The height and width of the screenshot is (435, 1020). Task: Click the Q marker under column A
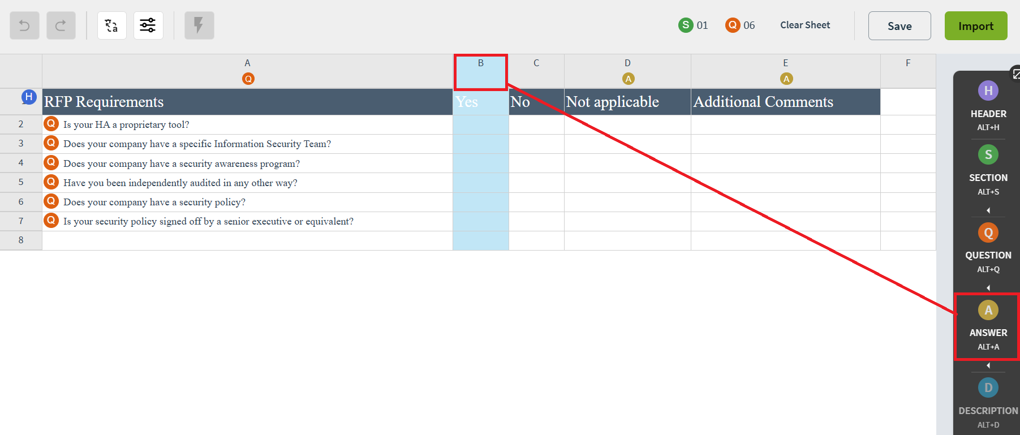point(248,79)
